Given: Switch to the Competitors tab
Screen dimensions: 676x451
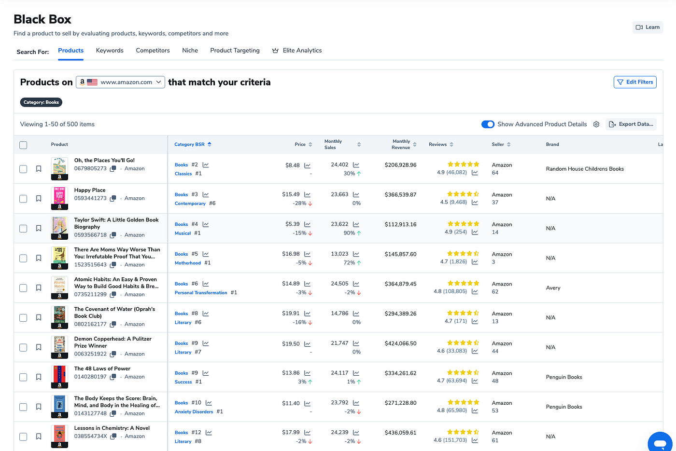Looking at the screenshot, I should tap(153, 50).
